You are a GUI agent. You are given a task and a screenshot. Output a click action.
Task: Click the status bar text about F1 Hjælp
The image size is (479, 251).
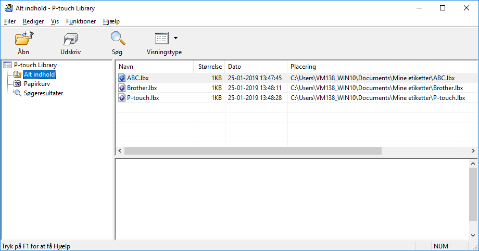pos(36,246)
